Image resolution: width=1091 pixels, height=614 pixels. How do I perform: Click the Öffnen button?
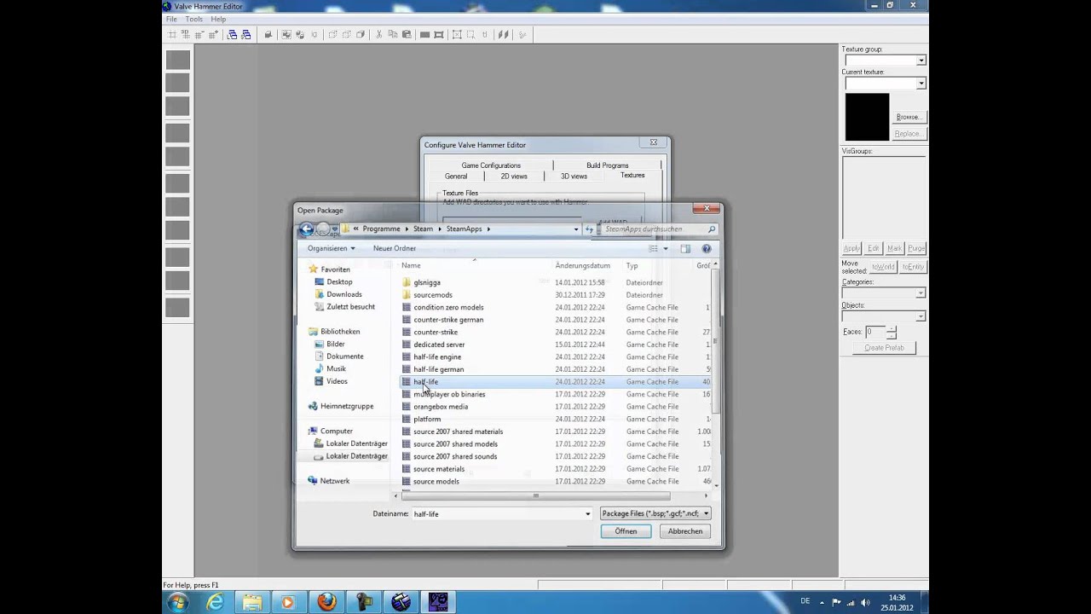(626, 531)
